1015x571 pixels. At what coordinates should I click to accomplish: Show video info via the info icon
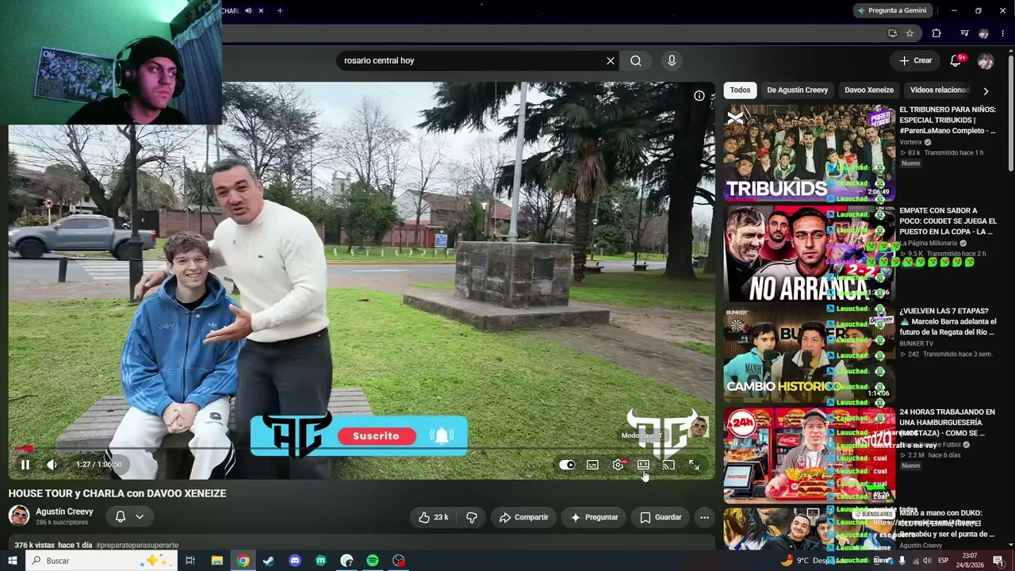699,96
